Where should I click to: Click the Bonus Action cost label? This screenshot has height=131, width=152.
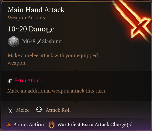28,125
